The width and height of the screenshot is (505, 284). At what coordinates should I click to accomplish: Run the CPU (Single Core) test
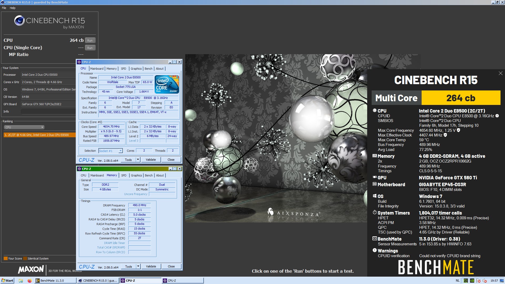pos(90,48)
